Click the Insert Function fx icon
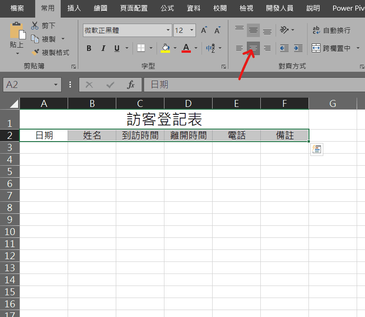 [x=131, y=85]
